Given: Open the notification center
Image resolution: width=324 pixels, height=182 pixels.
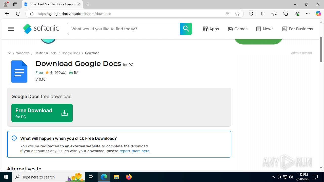Looking at the screenshot, I should (x=316, y=177).
